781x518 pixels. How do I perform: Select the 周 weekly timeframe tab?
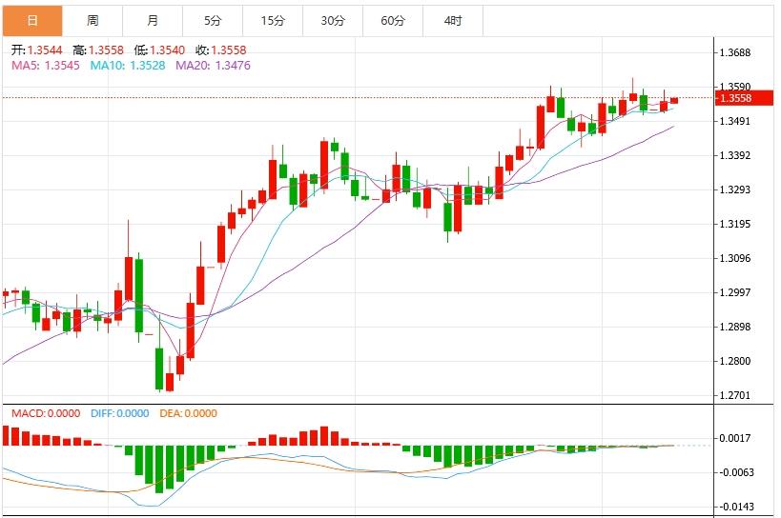(x=92, y=20)
